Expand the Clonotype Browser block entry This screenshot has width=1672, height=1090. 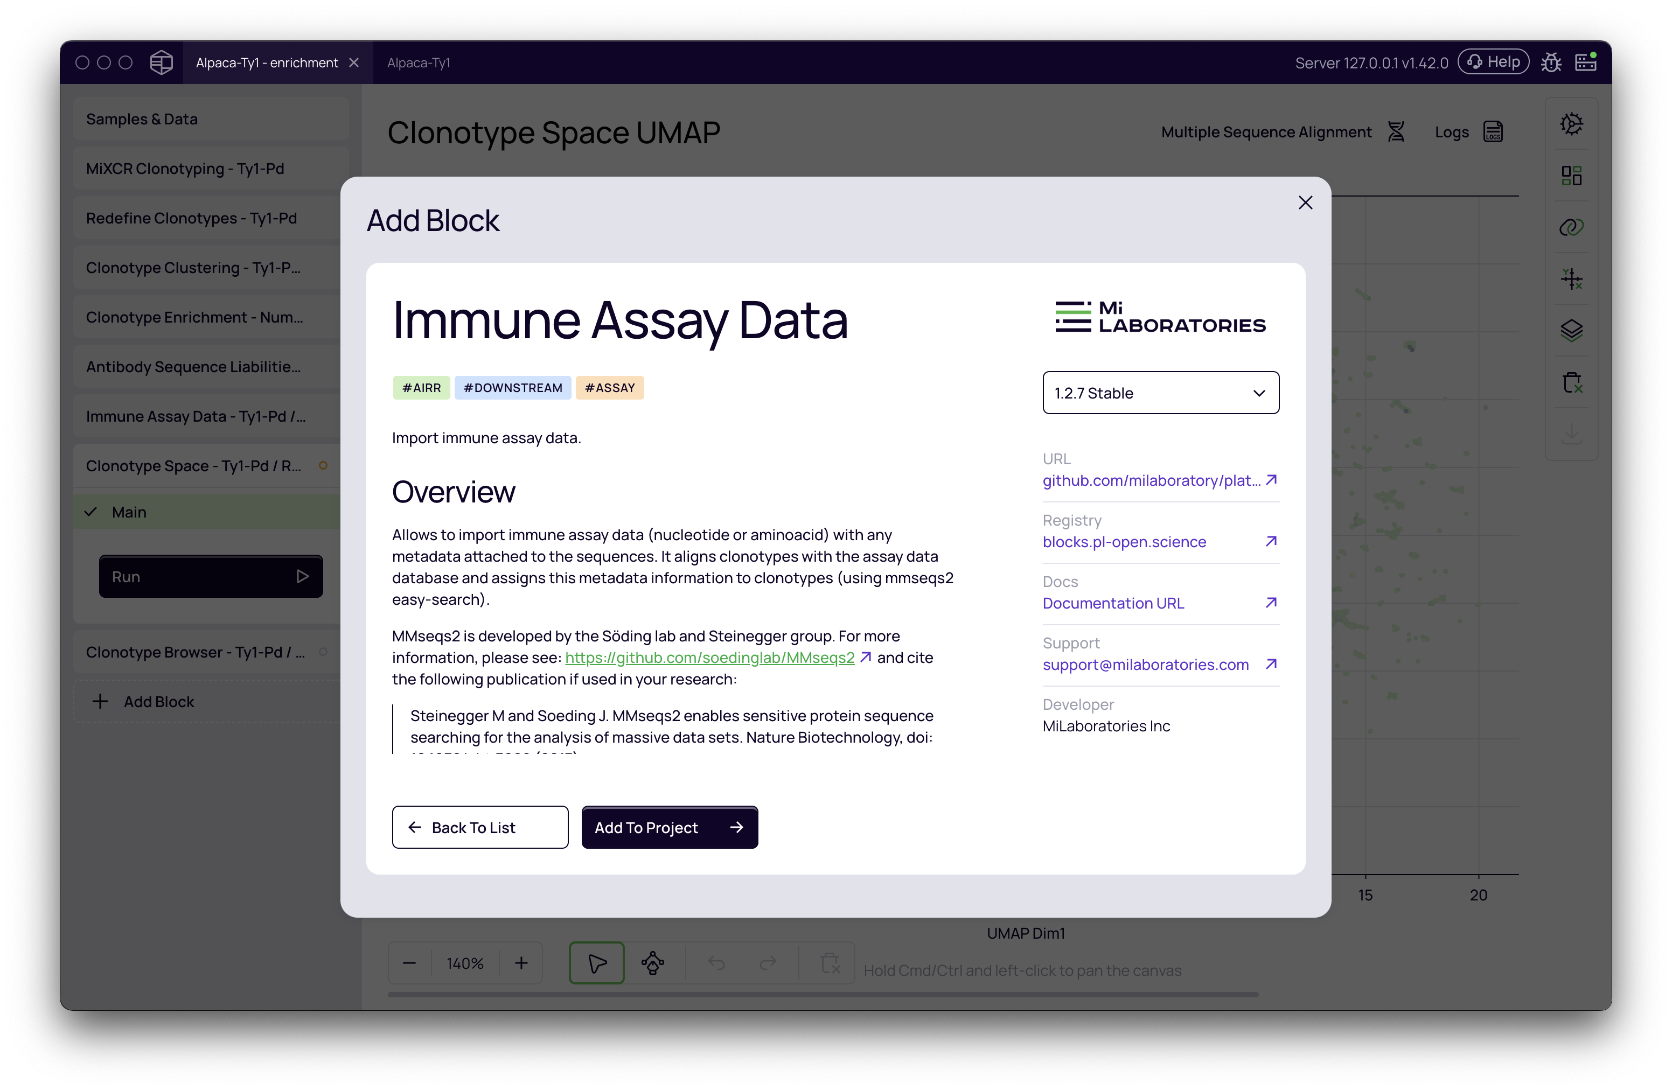pos(196,652)
